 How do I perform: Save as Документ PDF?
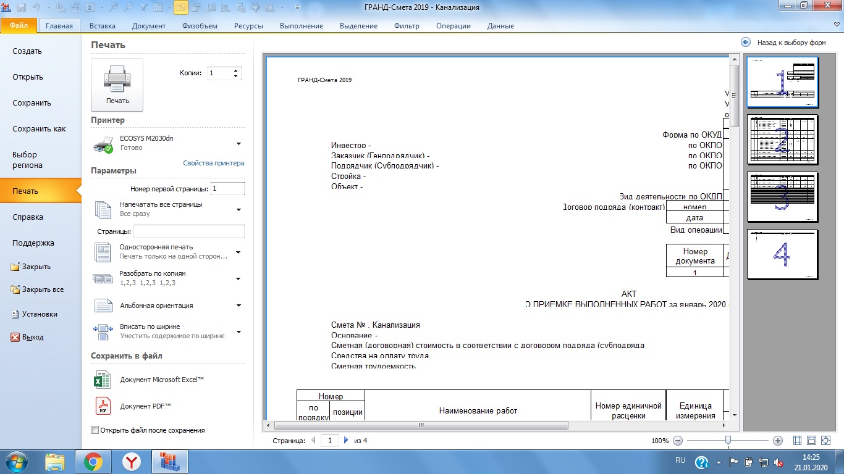146,406
